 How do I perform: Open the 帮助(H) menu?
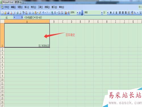tap(61, 7)
